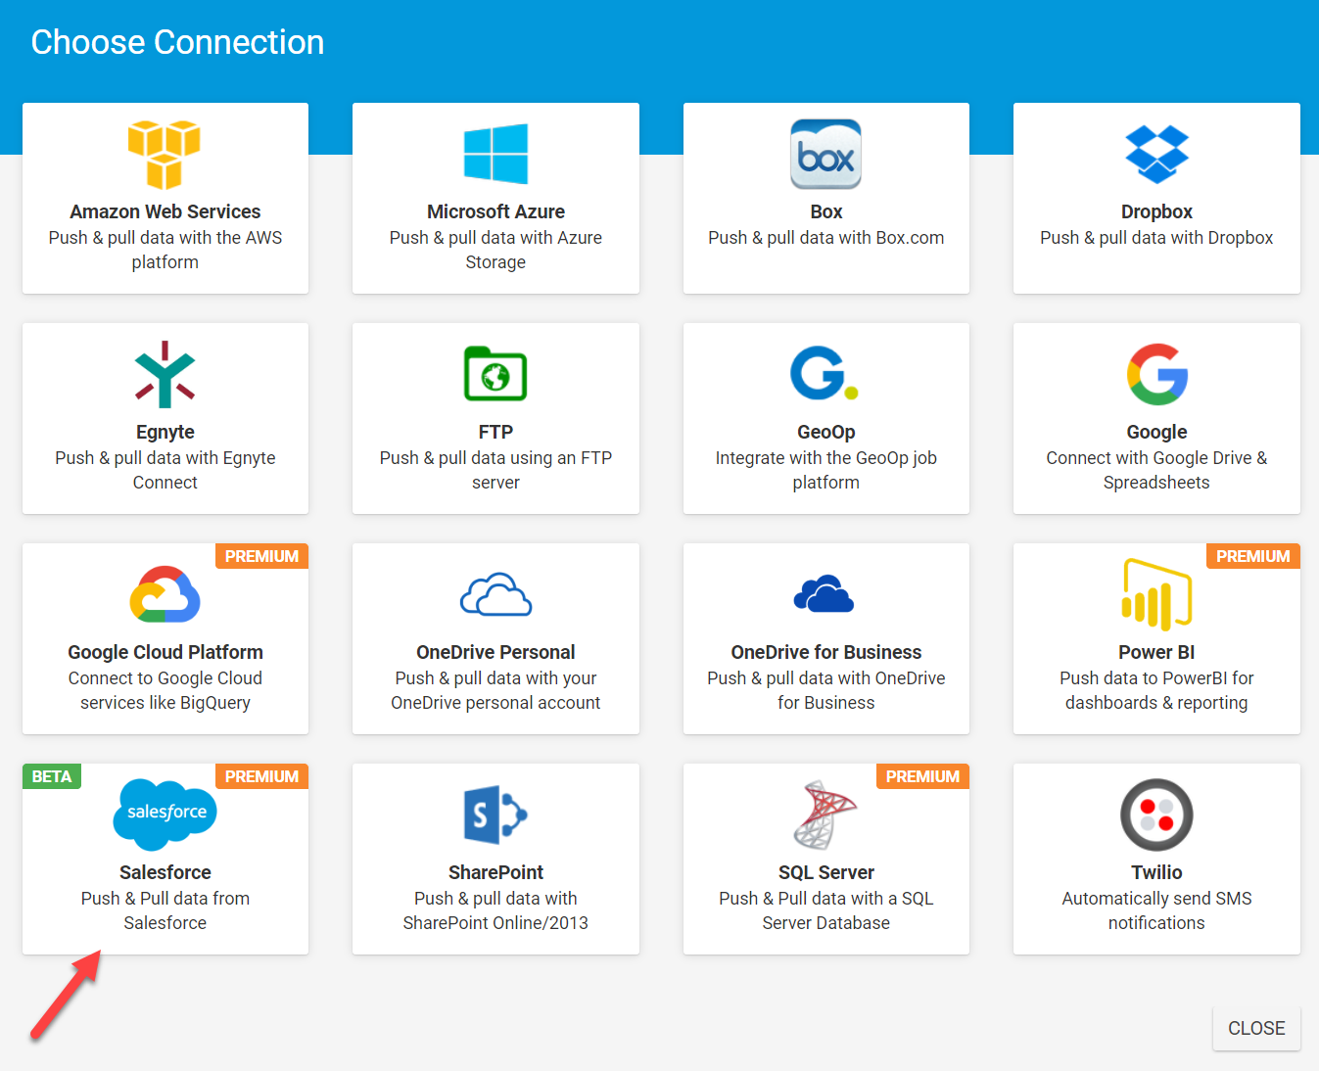The width and height of the screenshot is (1319, 1071).
Task: Click PREMIUM badge on Power BI card
Action: click(1253, 556)
